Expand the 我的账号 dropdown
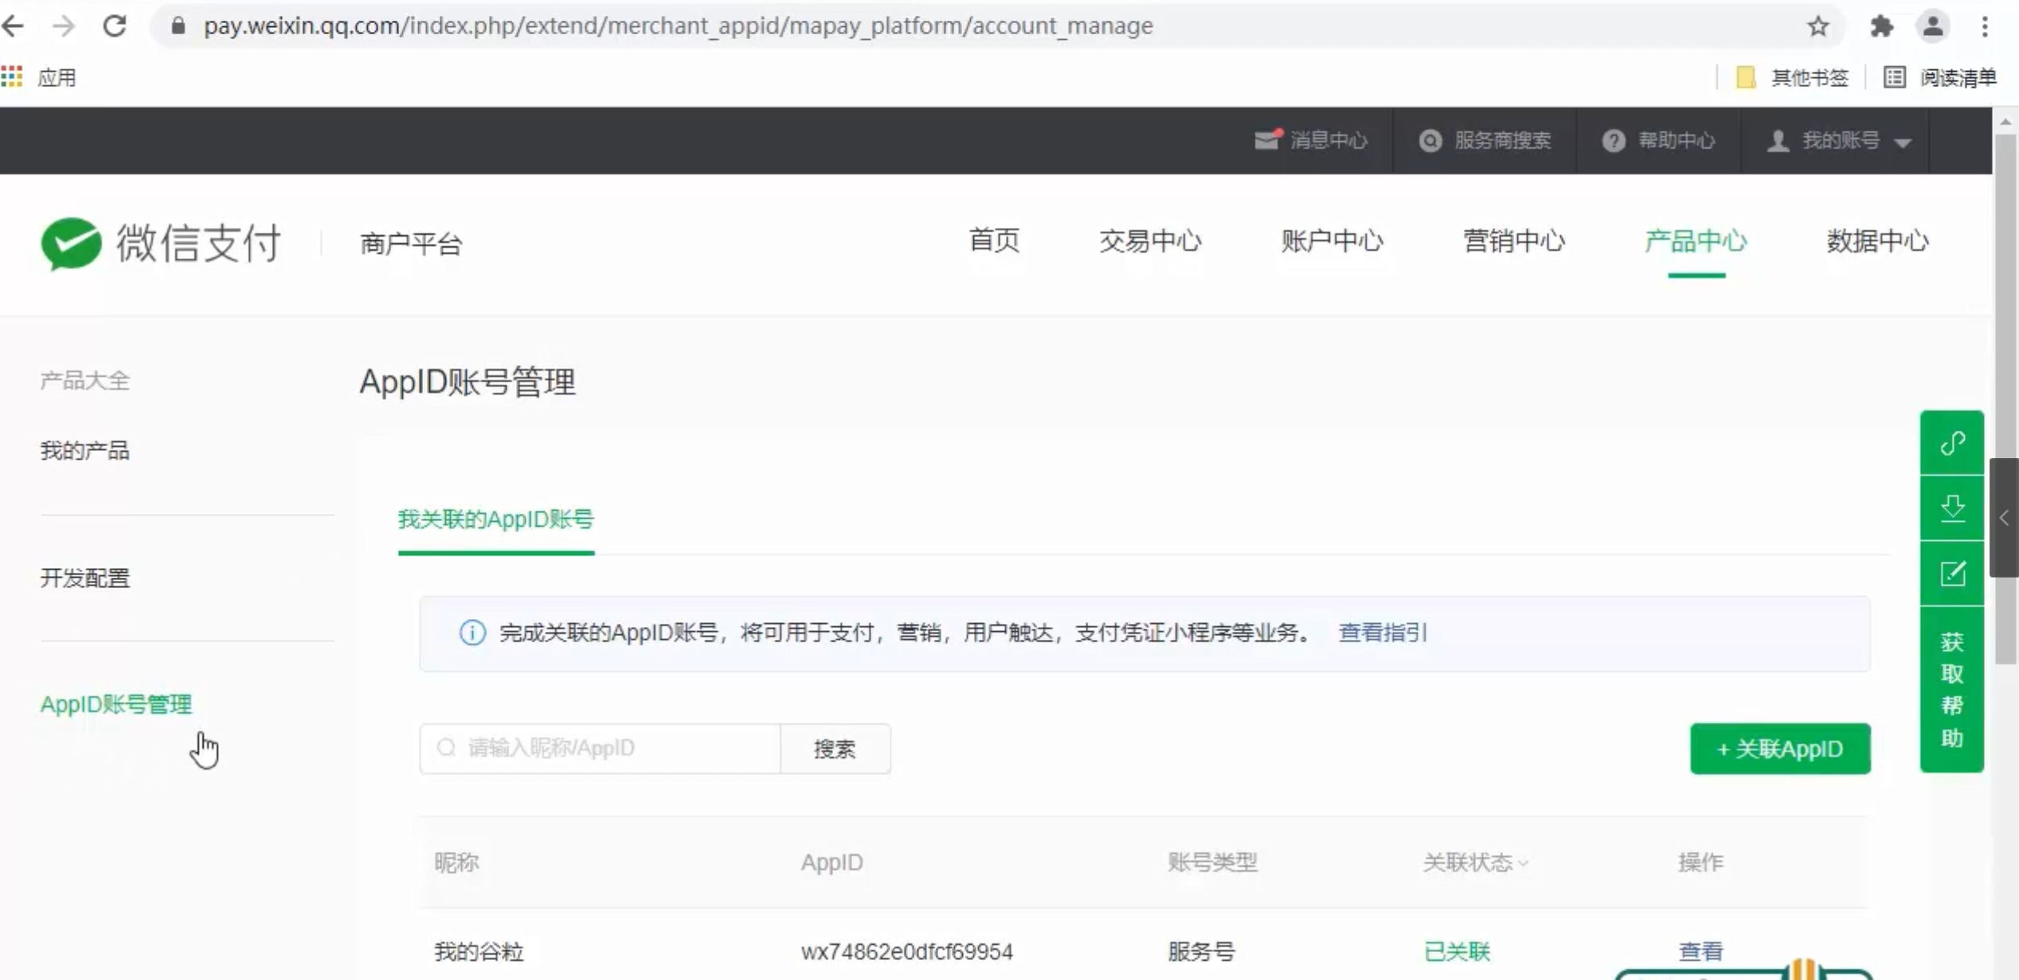This screenshot has height=980, width=2019. coord(1839,140)
